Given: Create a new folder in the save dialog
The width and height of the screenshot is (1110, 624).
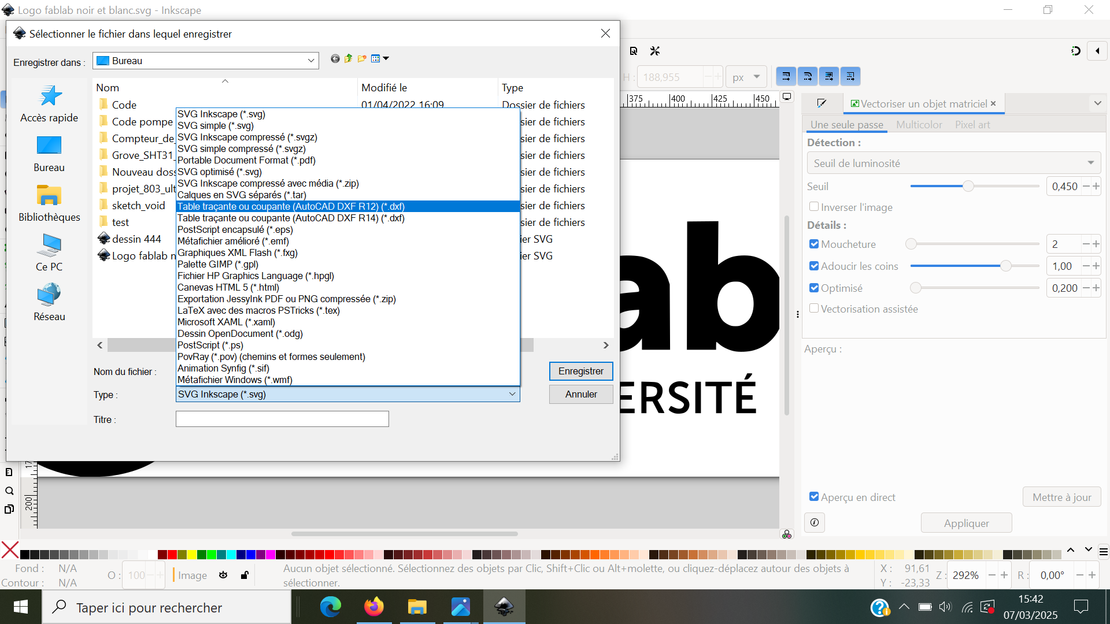Looking at the screenshot, I should point(362,58).
